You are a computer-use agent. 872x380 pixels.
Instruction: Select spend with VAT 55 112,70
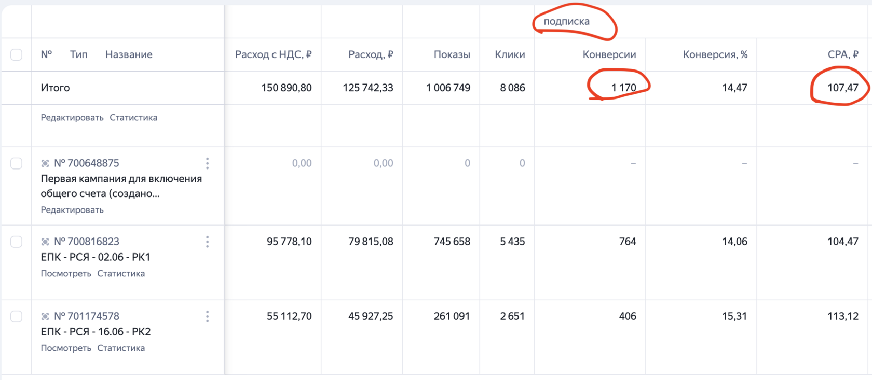[289, 316]
